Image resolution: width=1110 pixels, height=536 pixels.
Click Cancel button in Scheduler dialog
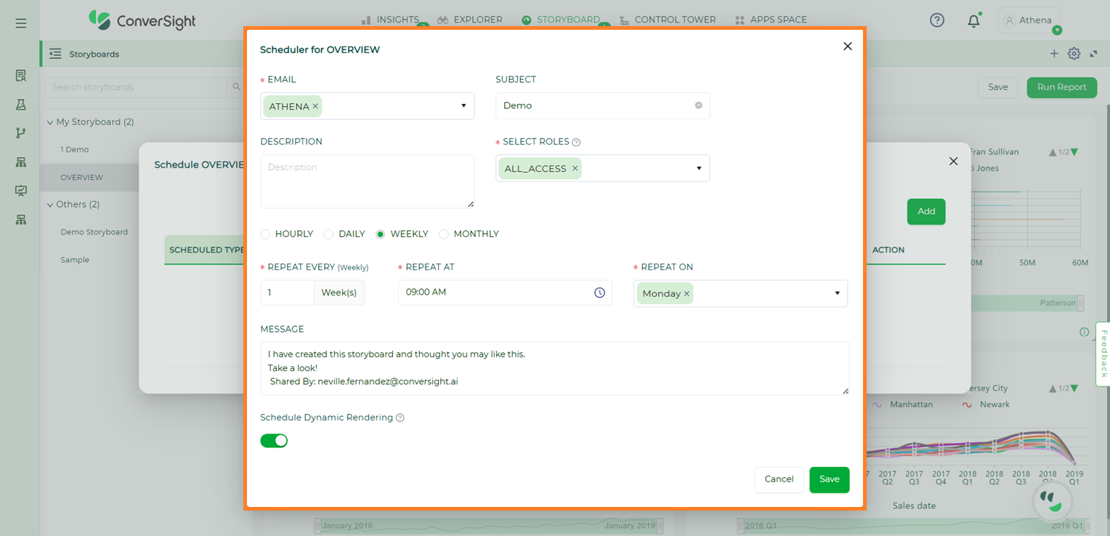coord(779,479)
